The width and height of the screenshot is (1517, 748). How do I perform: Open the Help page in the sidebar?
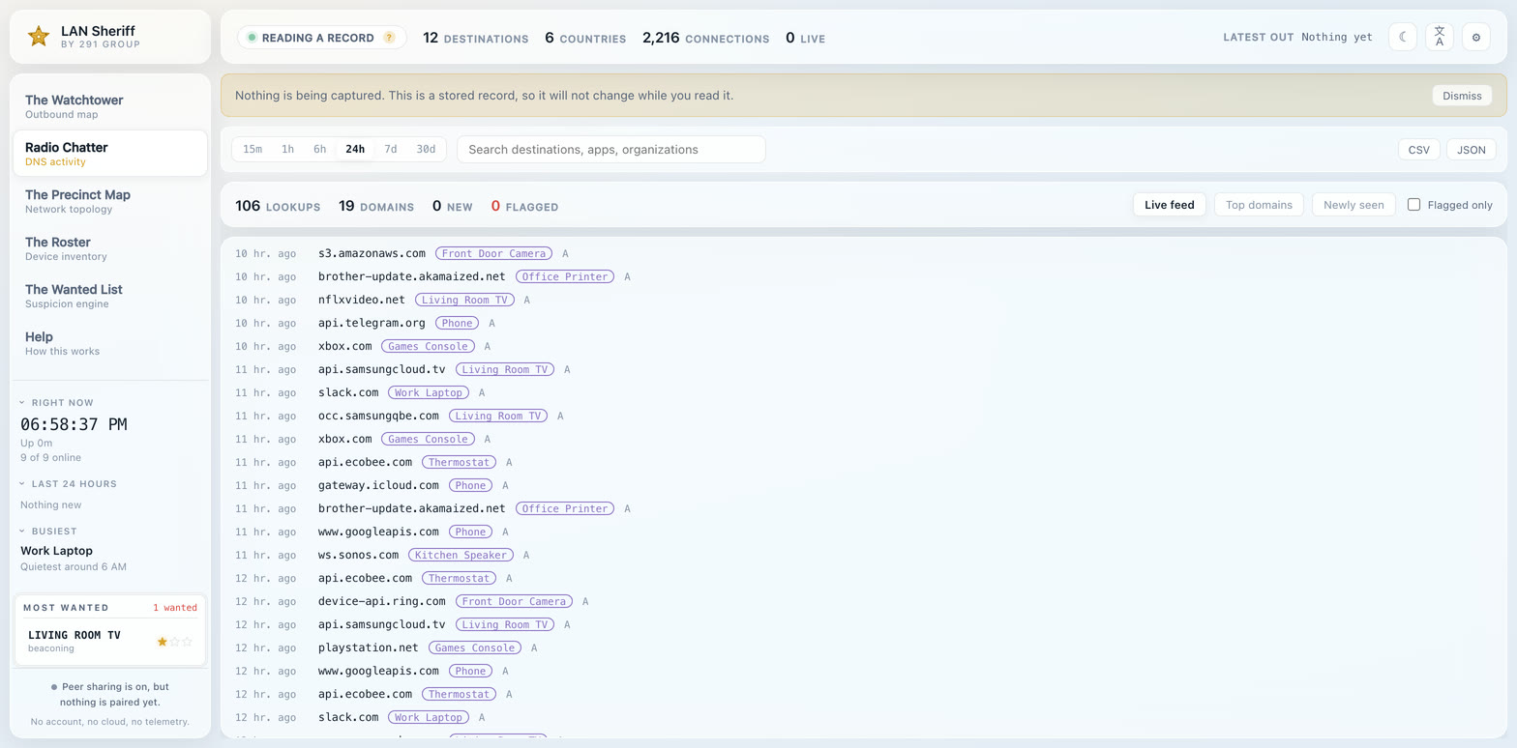[x=110, y=343]
